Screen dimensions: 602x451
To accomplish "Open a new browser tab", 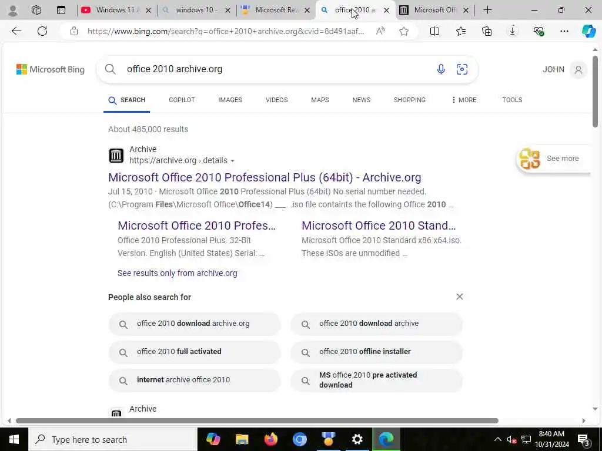I will pos(487,10).
